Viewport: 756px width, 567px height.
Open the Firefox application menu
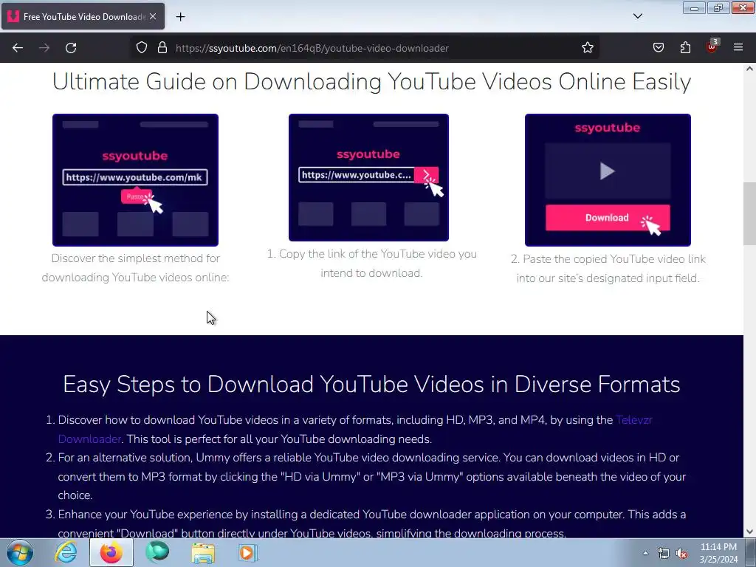pos(738,48)
